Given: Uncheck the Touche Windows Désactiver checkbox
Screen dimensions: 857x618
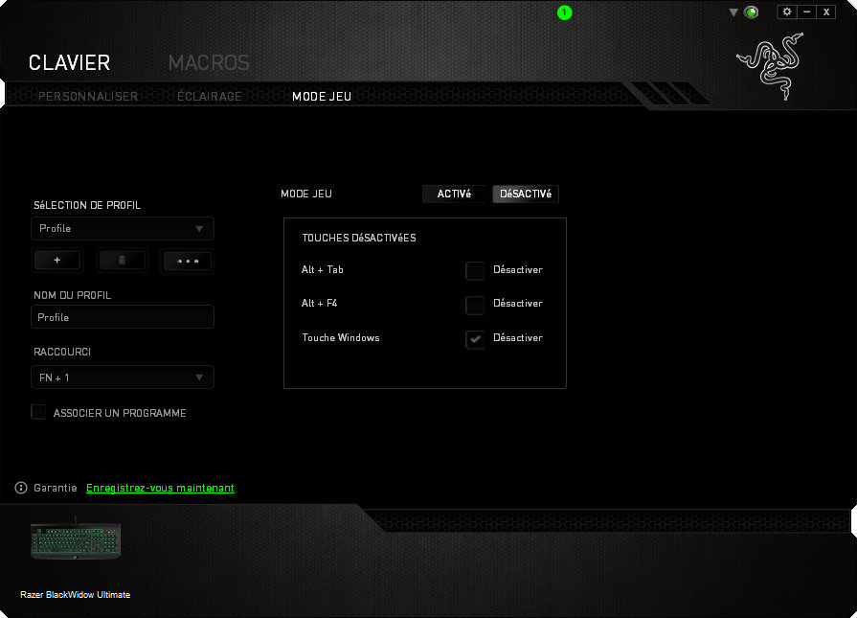Looking at the screenshot, I should coord(475,339).
